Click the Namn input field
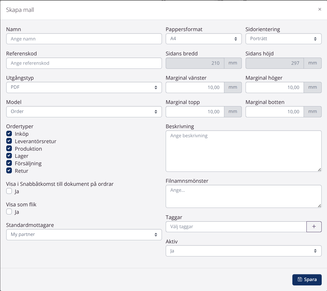 (84, 39)
